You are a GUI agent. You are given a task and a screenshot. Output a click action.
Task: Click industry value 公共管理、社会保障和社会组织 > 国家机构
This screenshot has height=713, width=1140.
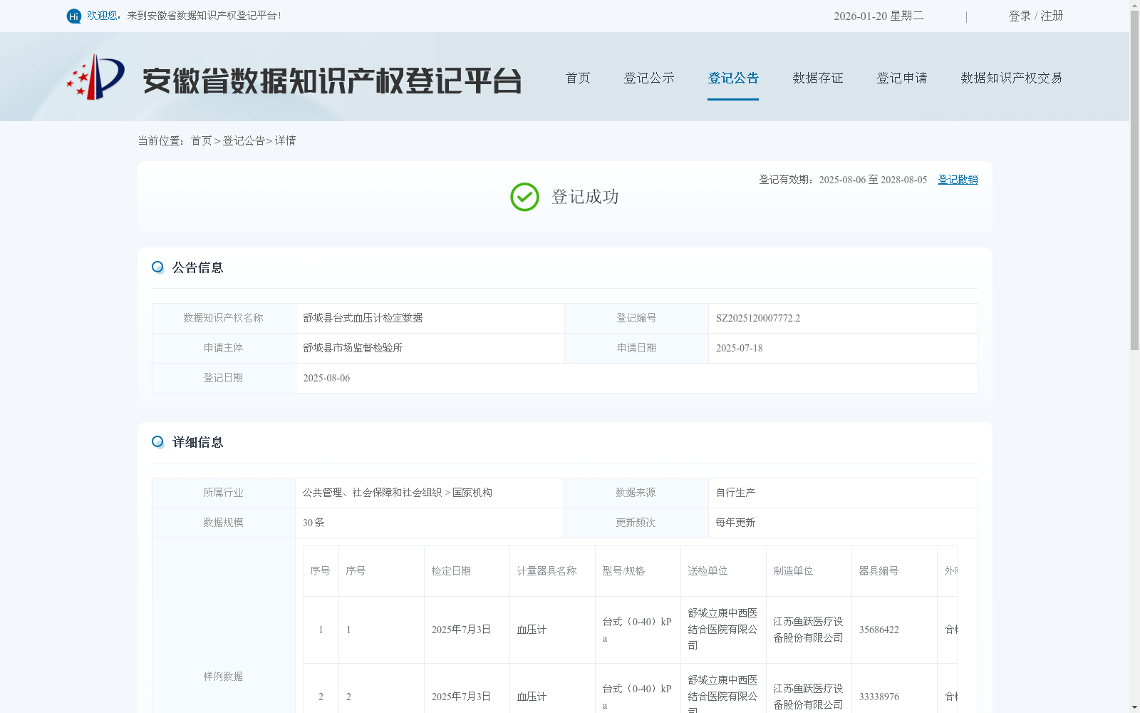(397, 493)
